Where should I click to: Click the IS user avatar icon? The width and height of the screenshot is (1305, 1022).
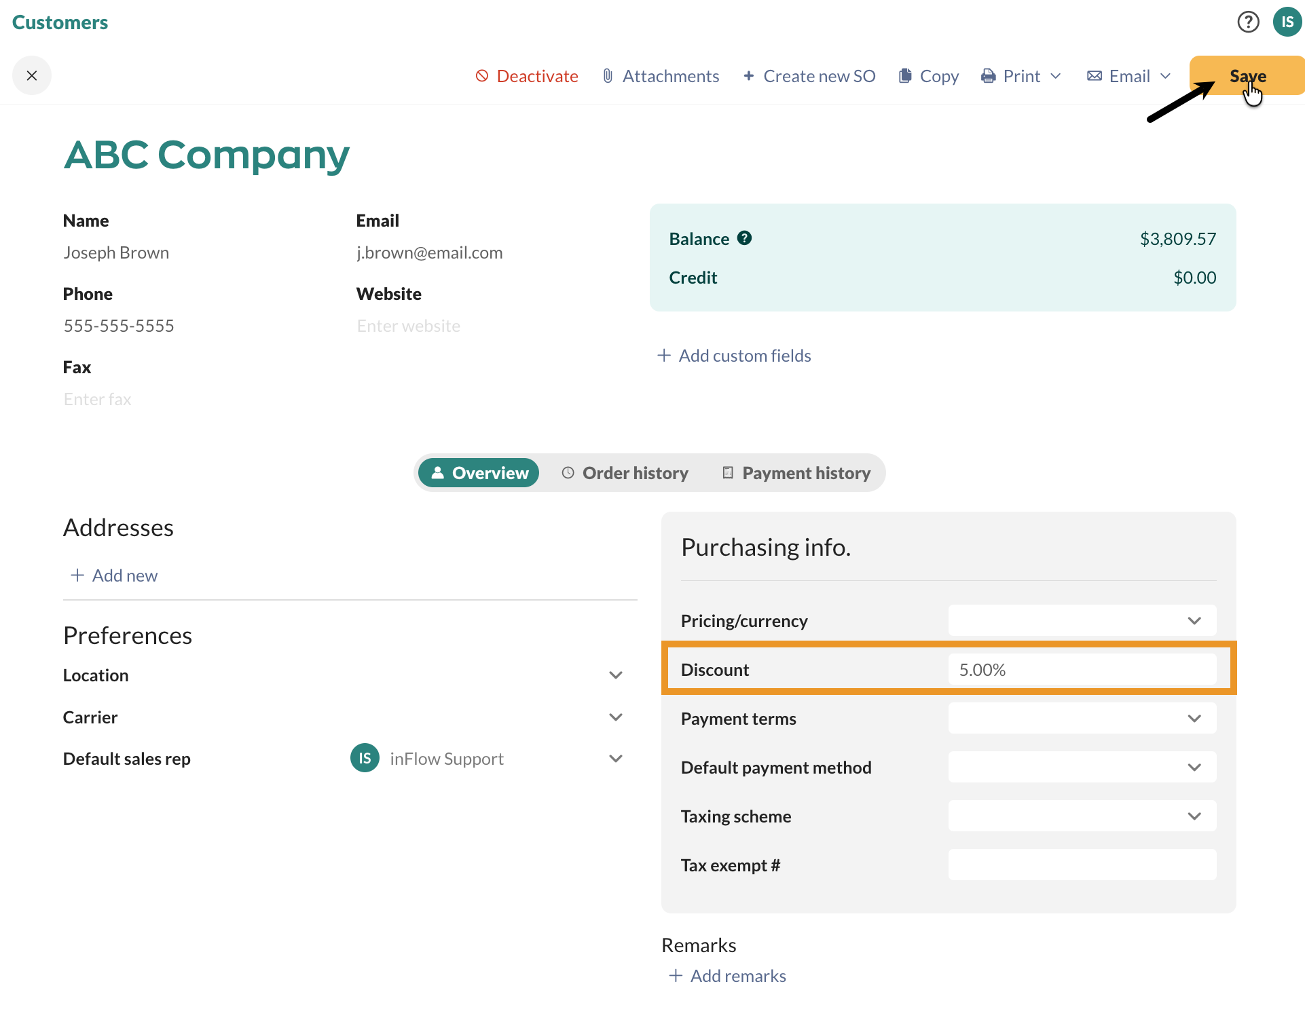(1287, 22)
